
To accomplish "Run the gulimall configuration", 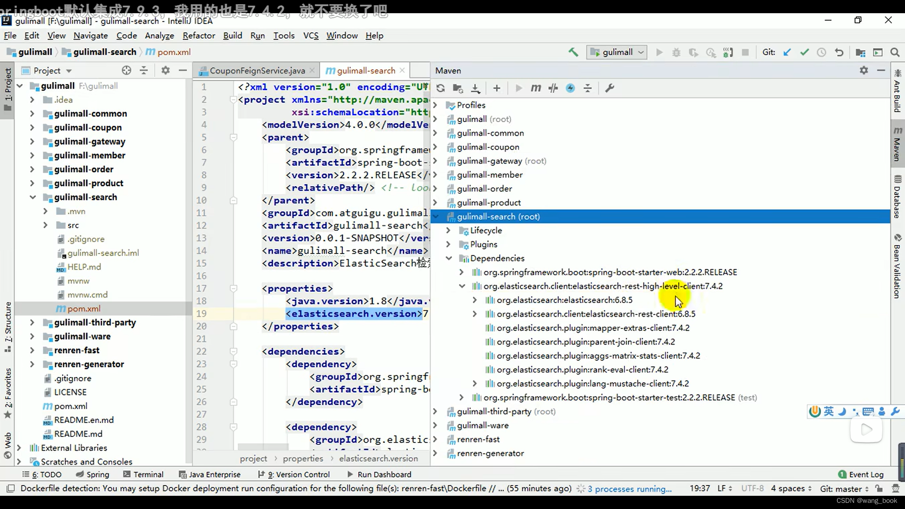I will [659, 52].
